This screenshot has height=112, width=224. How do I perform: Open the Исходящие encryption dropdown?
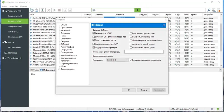(118, 60)
